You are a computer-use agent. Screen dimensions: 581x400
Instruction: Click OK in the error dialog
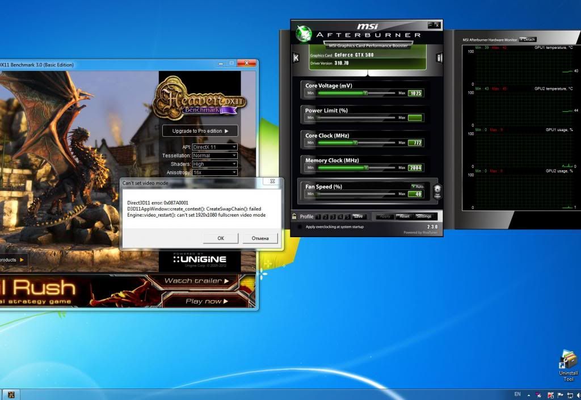220,238
